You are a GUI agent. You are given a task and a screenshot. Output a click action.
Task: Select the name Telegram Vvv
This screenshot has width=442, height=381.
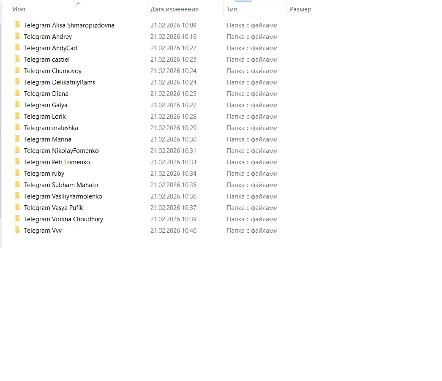coord(43,231)
